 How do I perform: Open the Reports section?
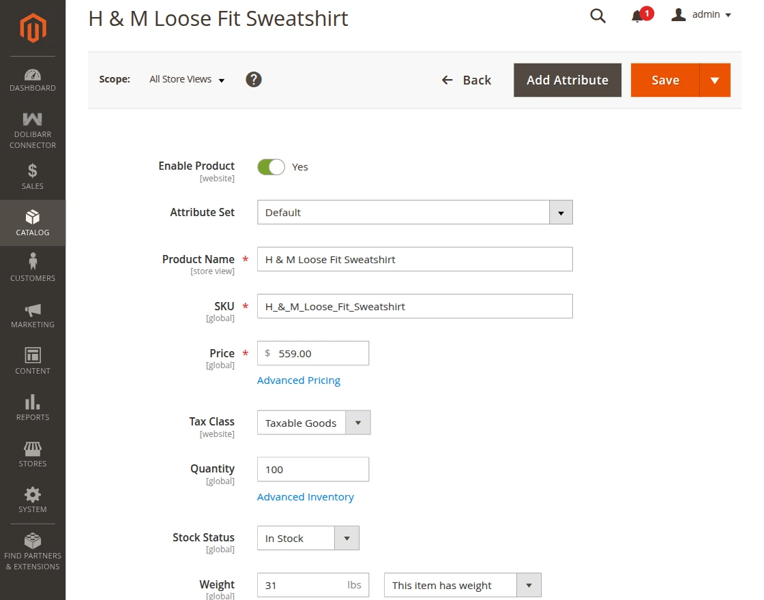[x=32, y=406]
